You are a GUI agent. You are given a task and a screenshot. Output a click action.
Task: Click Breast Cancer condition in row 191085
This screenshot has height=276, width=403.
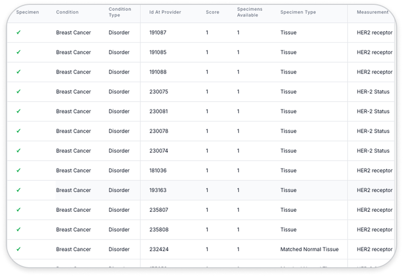point(73,52)
